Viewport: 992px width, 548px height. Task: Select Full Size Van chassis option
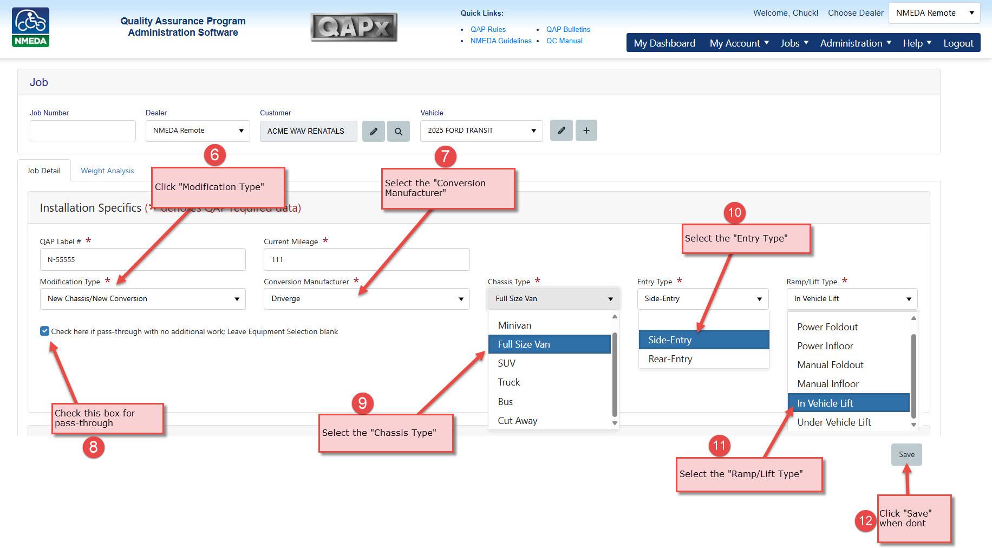(550, 344)
